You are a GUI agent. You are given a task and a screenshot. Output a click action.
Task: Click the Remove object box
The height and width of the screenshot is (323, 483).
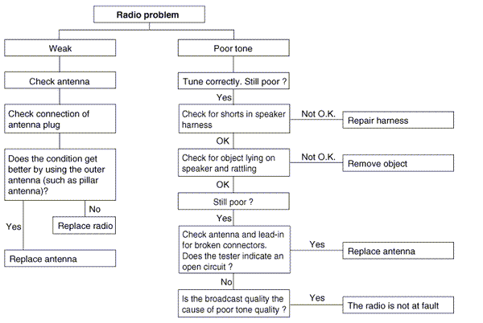tap(398, 163)
